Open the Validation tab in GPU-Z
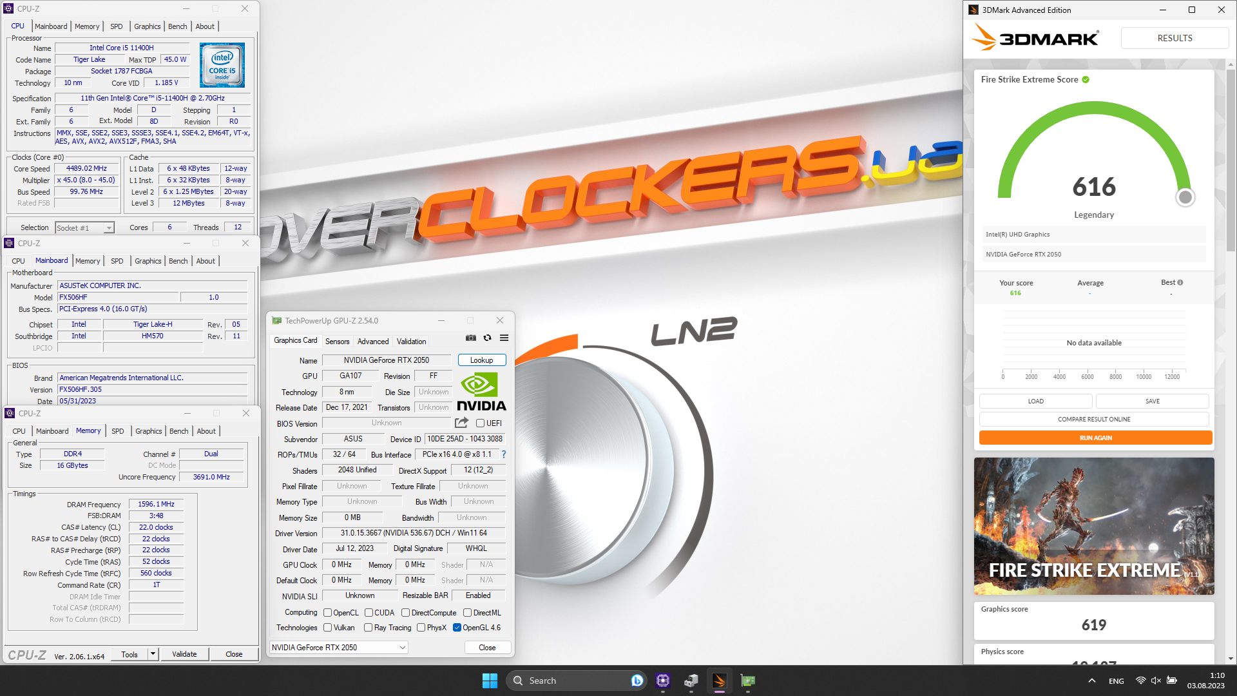This screenshot has height=696, width=1237. [x=411, y=342]
